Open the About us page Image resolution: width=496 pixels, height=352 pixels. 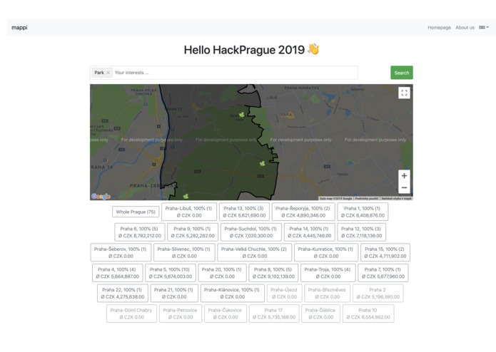[x=465, y=28]
